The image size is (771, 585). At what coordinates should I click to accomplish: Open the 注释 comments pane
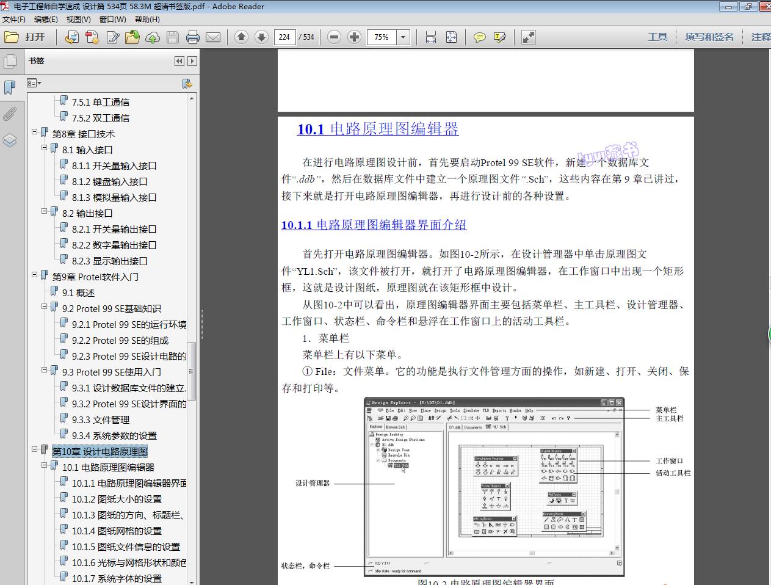(x=761, y=37)
